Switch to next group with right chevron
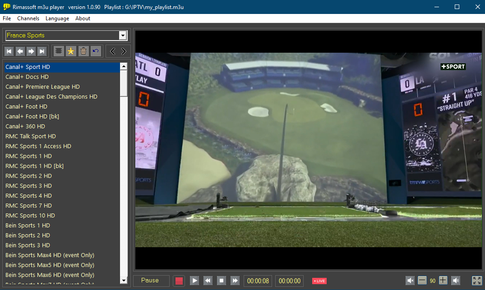485x290 pixels. [124, 51]
